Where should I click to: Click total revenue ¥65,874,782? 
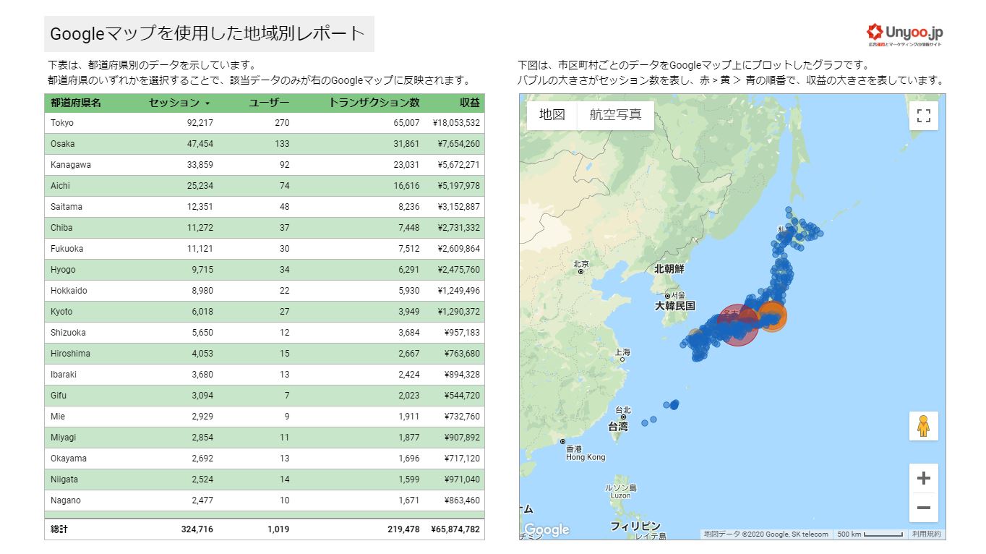(455, 529)
